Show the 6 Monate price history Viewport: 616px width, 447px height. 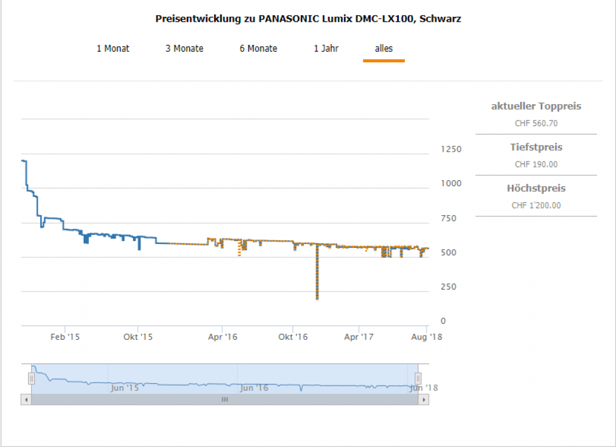[258, 48]
